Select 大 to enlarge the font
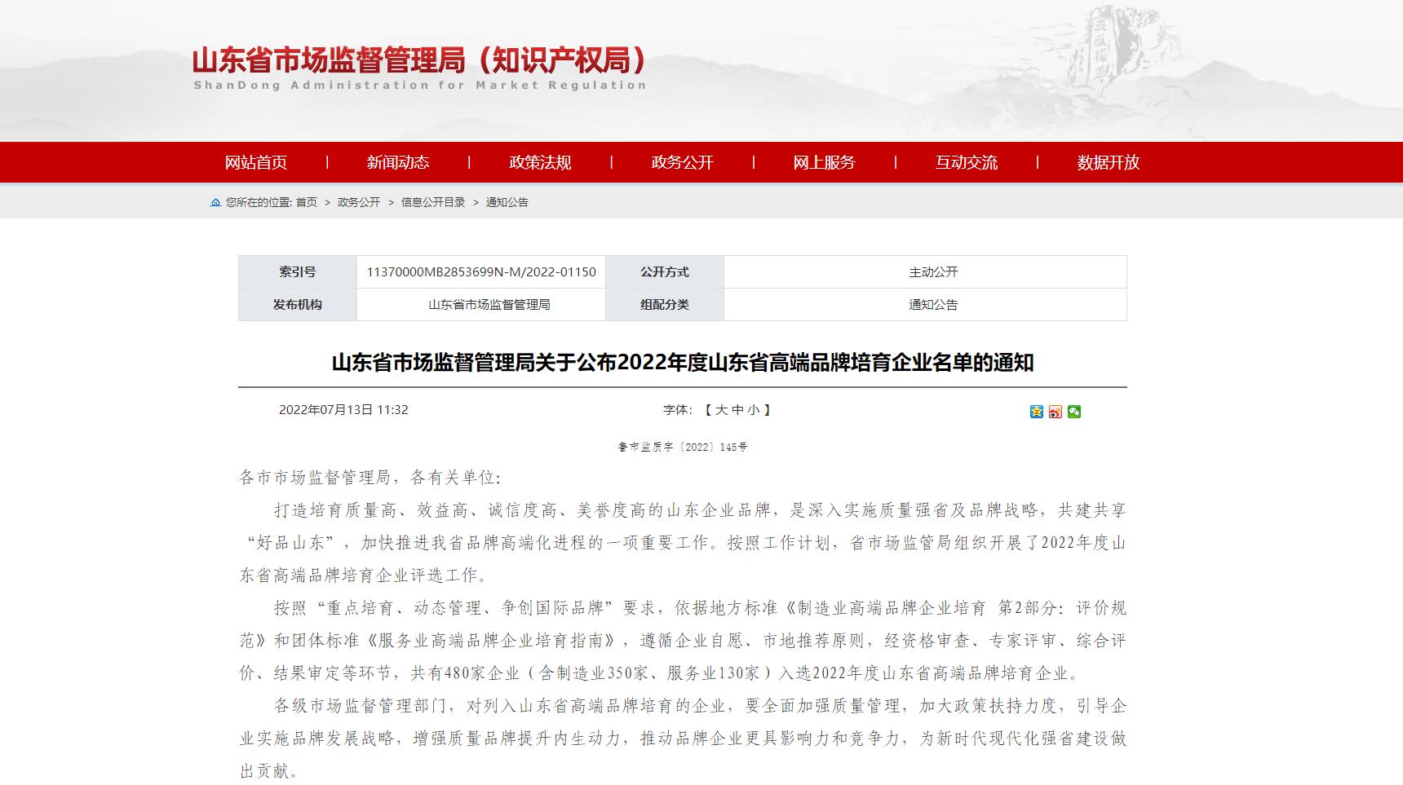The width and height of the screenshot is (1403, 785). coord(723,410)
